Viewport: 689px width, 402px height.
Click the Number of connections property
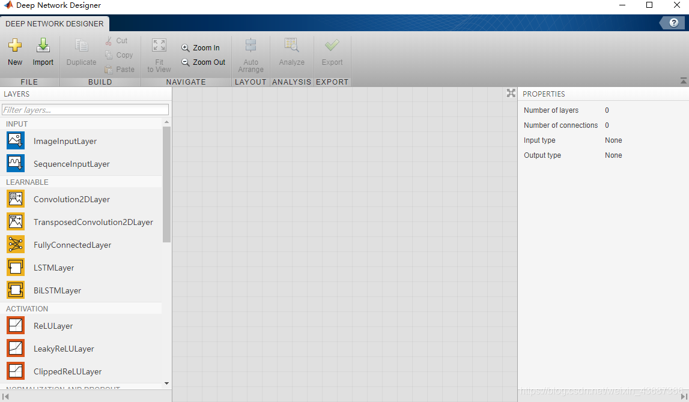(x=560, y=125)
